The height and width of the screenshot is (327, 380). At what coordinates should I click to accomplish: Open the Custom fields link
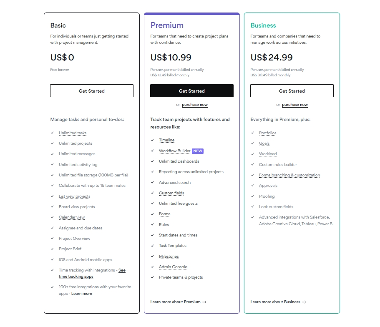coord(171,193)
